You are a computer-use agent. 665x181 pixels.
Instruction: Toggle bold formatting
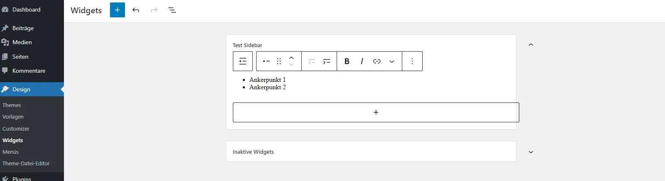pyautogui.click(x=347, y=61)
